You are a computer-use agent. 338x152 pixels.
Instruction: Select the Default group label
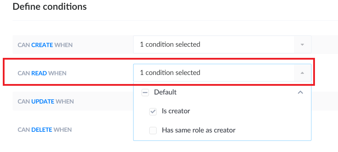(165, 92)
